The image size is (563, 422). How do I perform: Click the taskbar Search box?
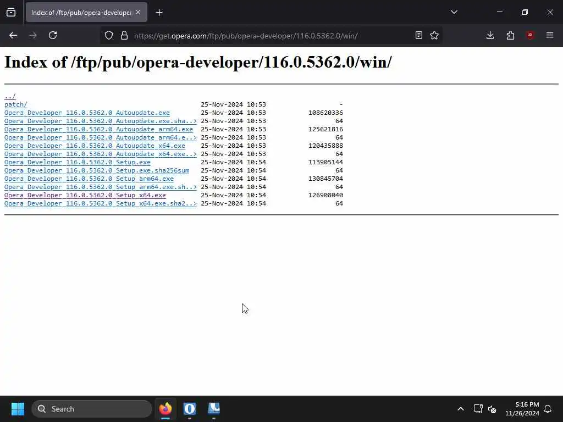[92, 409]
